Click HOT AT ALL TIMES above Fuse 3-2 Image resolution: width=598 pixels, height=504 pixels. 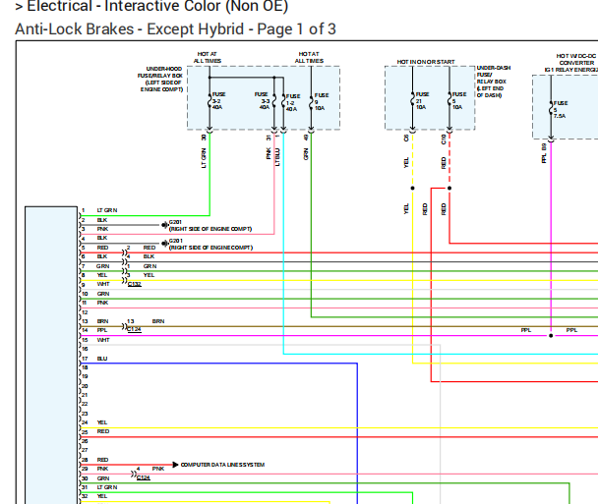pyautogui.click(x=208, y=58)
